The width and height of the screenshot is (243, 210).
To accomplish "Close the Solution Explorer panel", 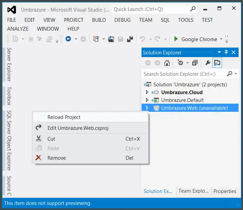I will [x=233, y=52].
